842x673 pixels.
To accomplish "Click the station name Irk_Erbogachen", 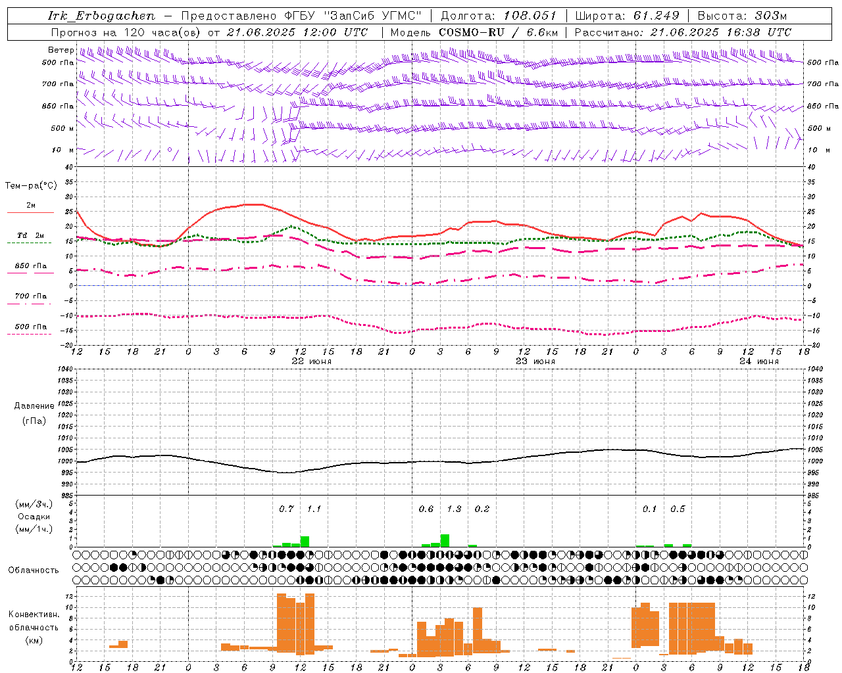I will click(102, 16).
